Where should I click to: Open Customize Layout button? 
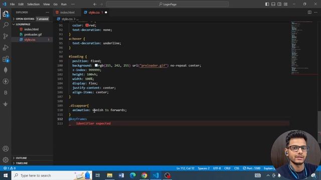[x=285, y=4]
